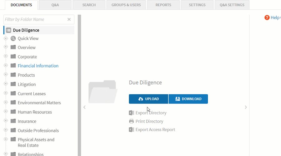Click the Due Diligence list icon
This screenshot has height=156, width=281.
(9, 30)
